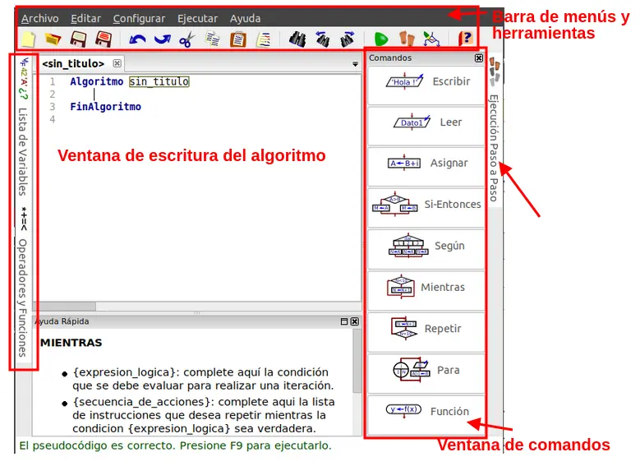The height and width of the screenshot is (466, 640).
Task: Run the algorithm with the green play icon
Action: point(381,39)
